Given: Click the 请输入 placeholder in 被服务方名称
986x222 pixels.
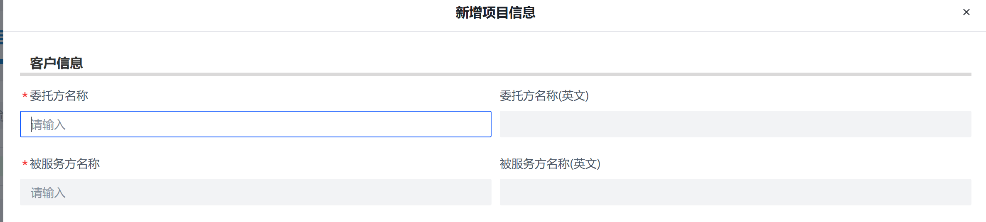Looking at the screenshot, I should click(x=48, y=193).
